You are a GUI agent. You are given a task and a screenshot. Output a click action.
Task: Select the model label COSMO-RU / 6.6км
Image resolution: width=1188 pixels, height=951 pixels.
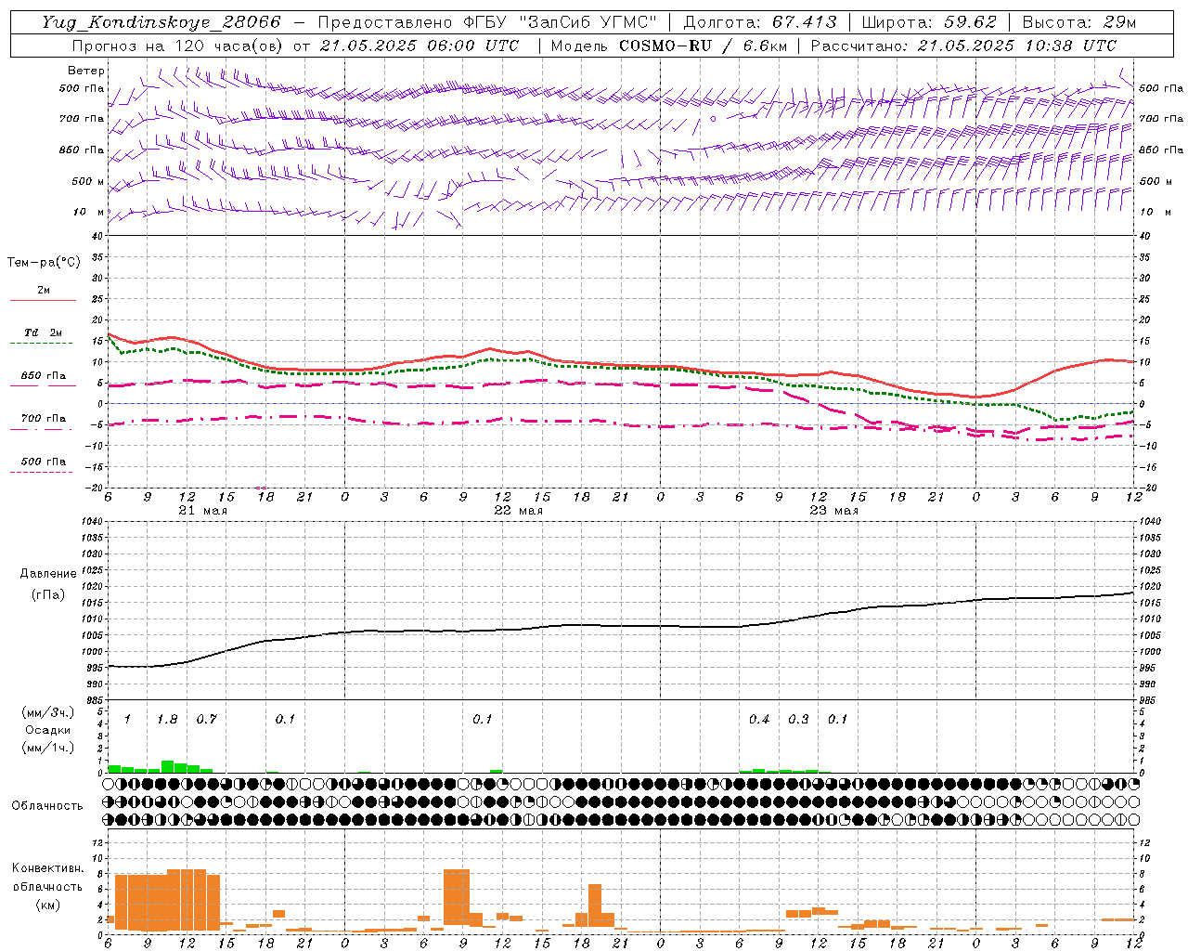(704, 46)
